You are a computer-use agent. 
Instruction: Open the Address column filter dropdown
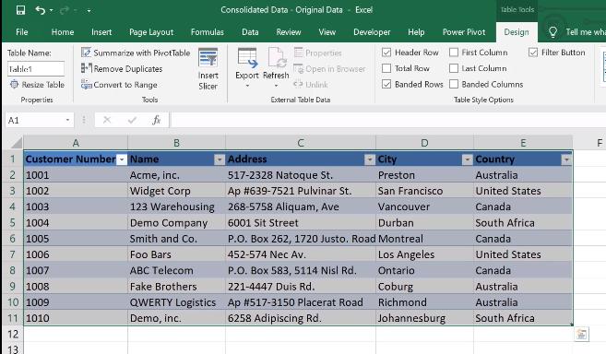point(370,159)
